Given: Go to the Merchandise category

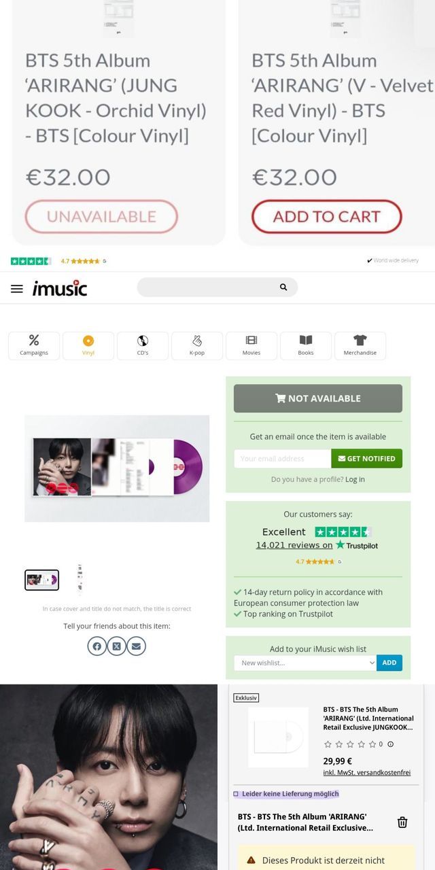Looking at the screenshot, I should [x=360, y=345].
